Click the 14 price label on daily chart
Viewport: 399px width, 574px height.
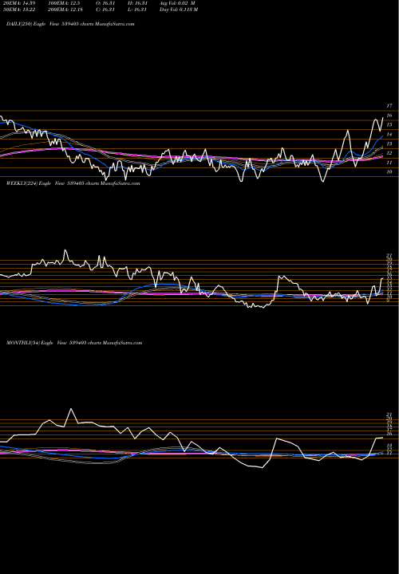[x=389, y=135]
